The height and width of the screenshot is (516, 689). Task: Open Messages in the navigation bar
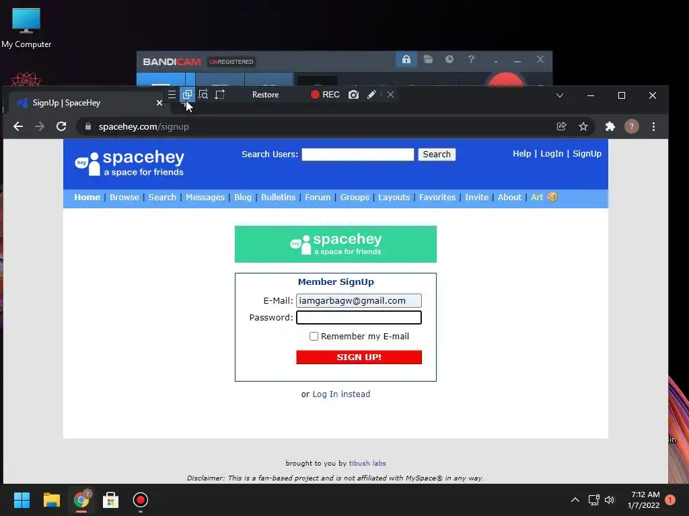click(x=205, y=198)
